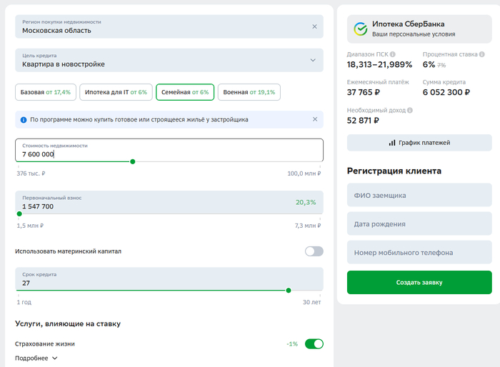This screenshot has height=367, width=500.
Task: Click the info icon beside Необходимый доход
Action: pyautogui.click(x=410, y=110)
